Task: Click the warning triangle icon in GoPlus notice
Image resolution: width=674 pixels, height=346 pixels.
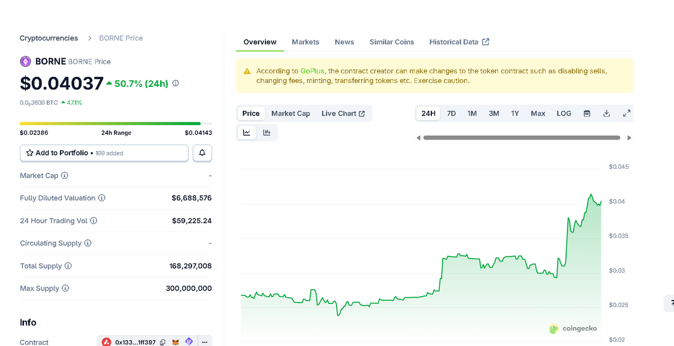Action: click(x=247, y=71)
